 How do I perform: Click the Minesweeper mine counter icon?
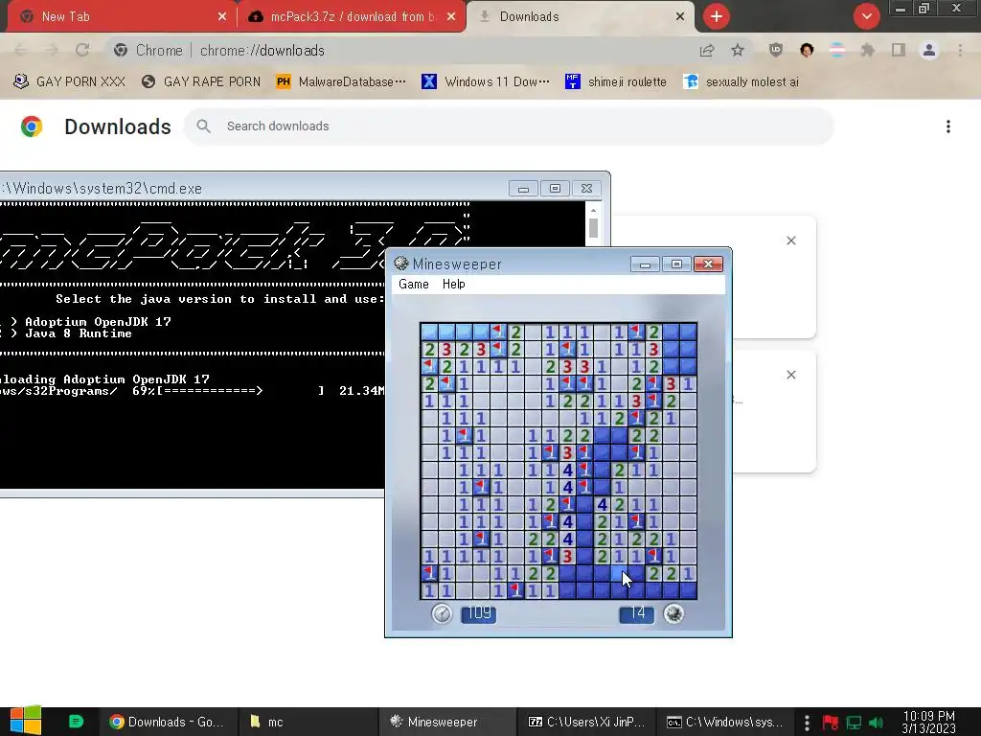click(673, 613)
